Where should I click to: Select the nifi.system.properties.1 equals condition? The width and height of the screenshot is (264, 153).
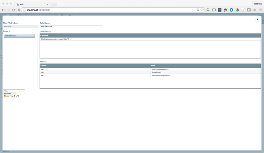pyautogui.click(x=150, y=39)
